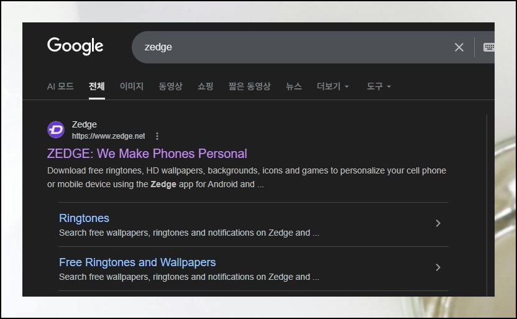Viewport: 517px width, 319px height.
Task: Open ZEDGE: We Make Phones Personal result
Action: point(147,154)
